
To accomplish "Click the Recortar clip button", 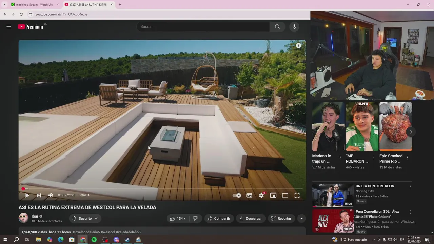I will point(281,219).
